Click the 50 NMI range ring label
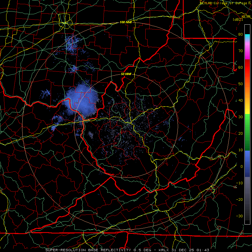This screenshot has width=252, height=252. [x=126, y=74]
